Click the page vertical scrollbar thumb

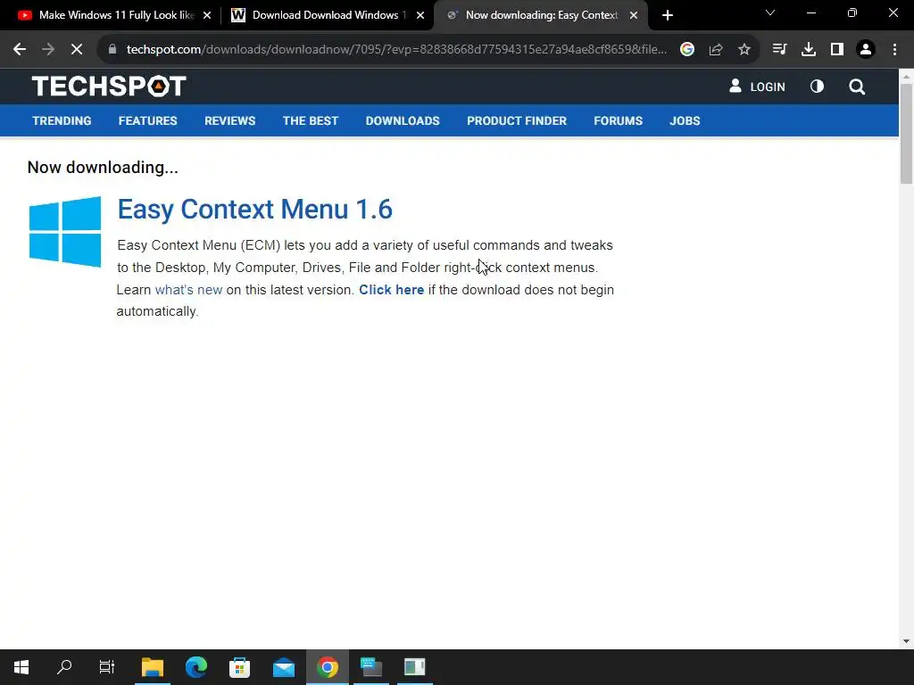click(906, 134)
